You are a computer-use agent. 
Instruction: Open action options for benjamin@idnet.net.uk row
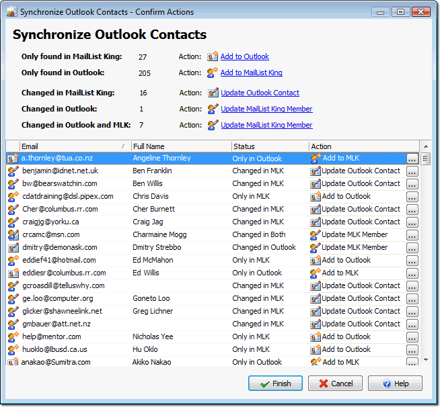click(x=412, y=171)
